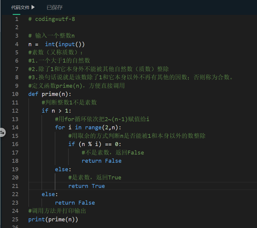Click the 调用方法并打印输出 comment
The height and width of the screenshot is (228, 257).
(58, 211)
